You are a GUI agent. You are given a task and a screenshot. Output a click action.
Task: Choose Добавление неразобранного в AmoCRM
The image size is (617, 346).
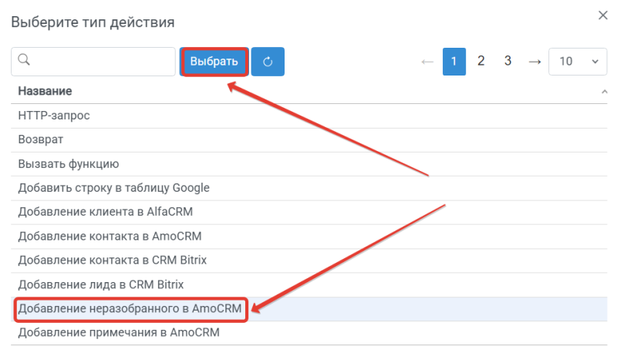309,309
